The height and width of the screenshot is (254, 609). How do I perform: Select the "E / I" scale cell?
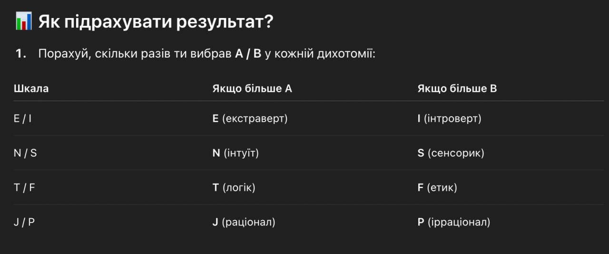tap(23, 118)
